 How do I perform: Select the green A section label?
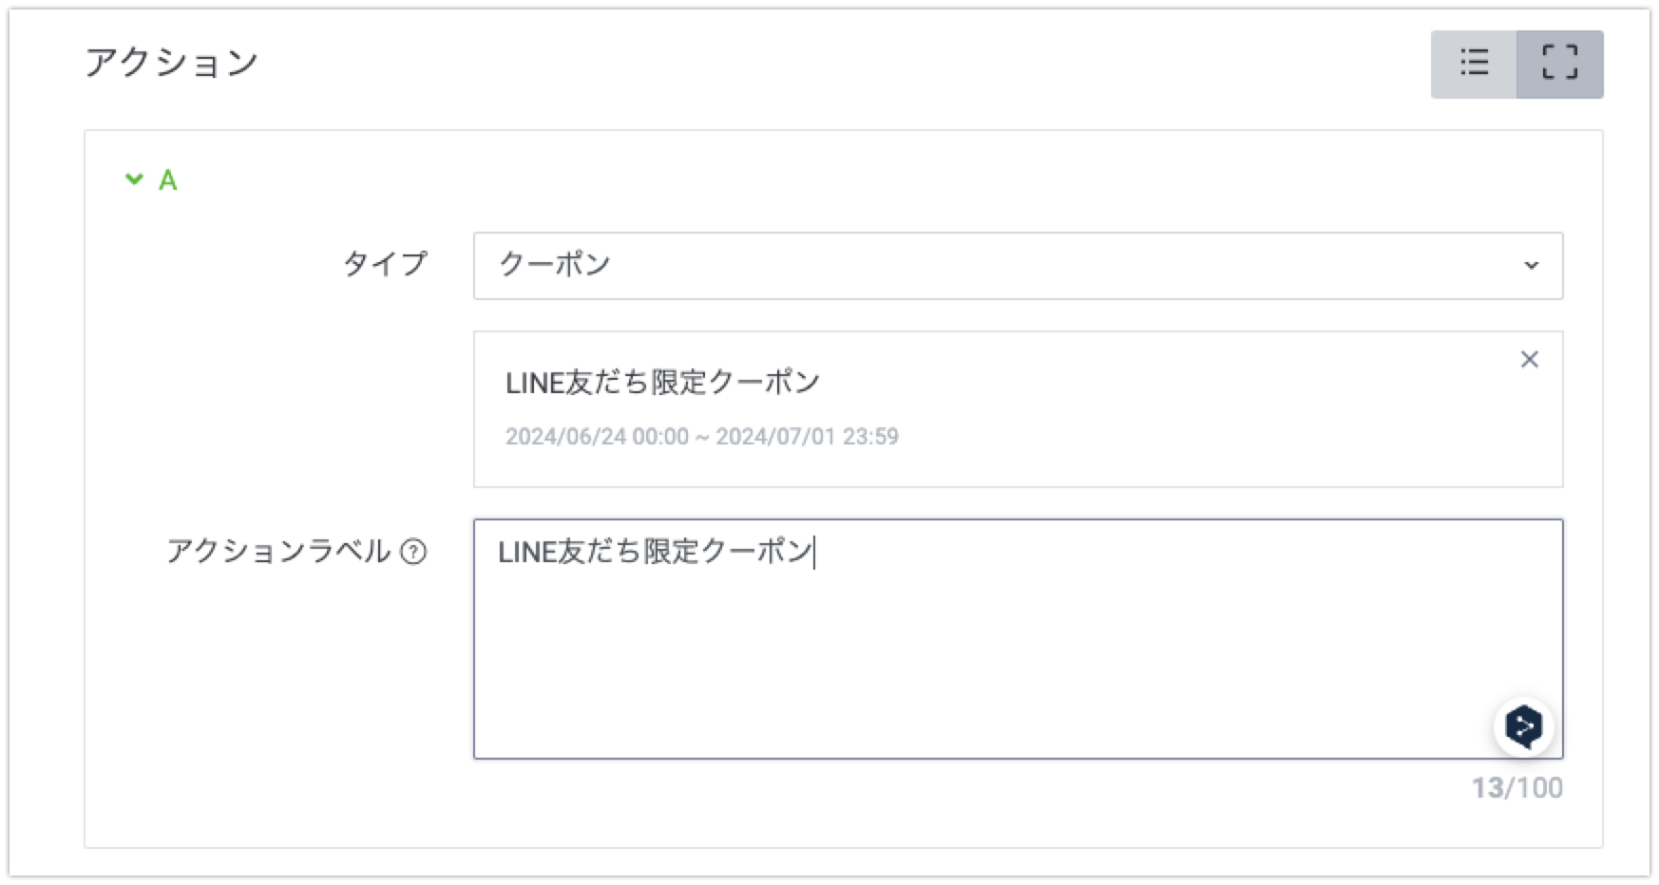[x=167, y=179]
